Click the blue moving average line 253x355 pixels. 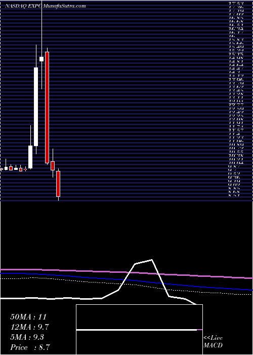point(126,280)
